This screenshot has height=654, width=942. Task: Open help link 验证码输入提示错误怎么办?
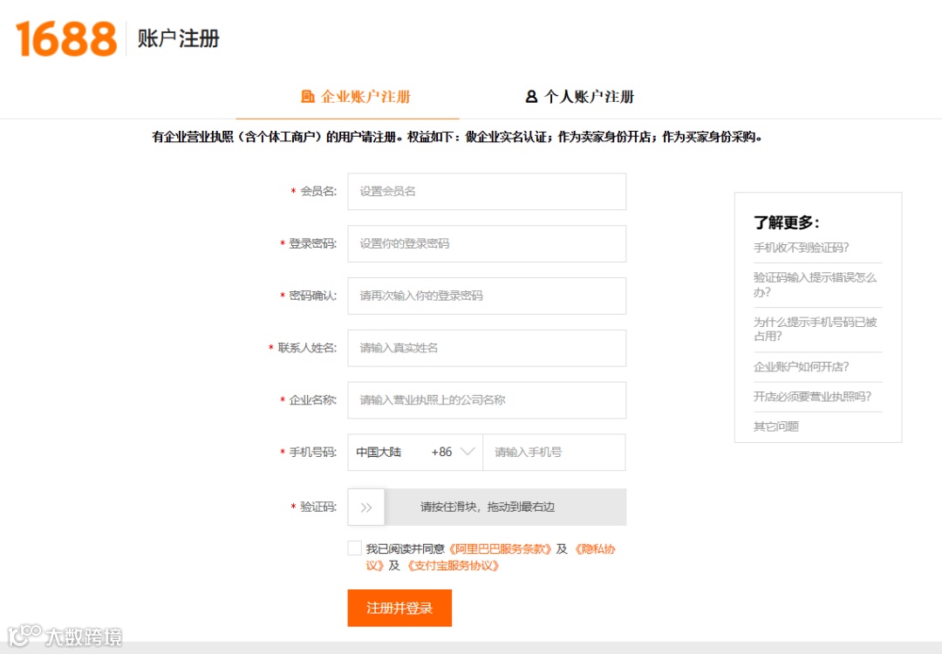click(816, 284)
